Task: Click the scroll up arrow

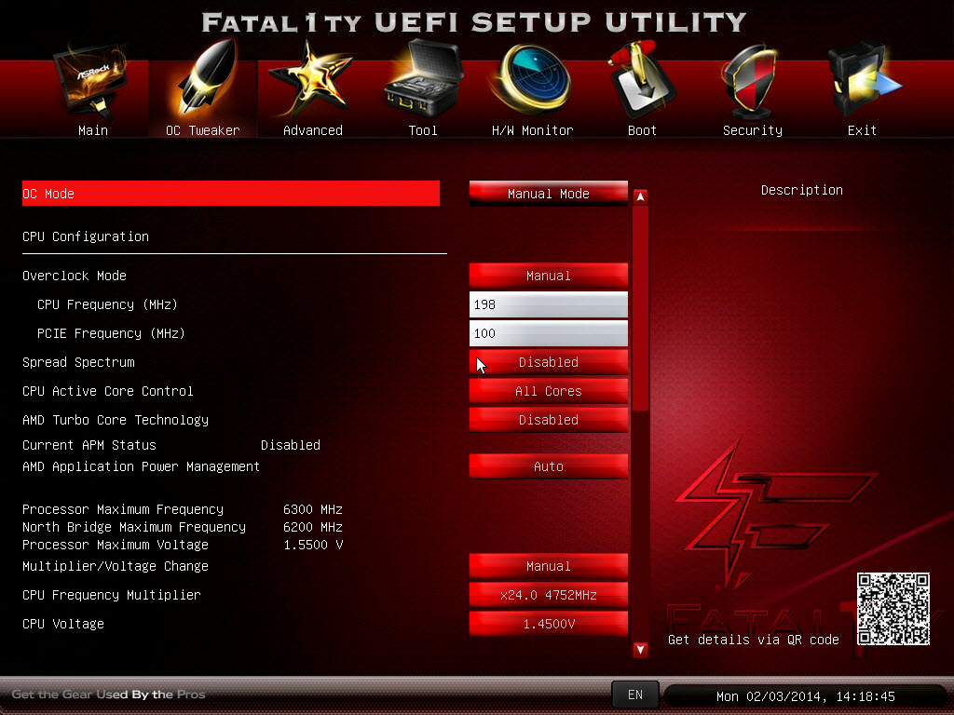Action: pyautogui.click(x=640, y=196)
